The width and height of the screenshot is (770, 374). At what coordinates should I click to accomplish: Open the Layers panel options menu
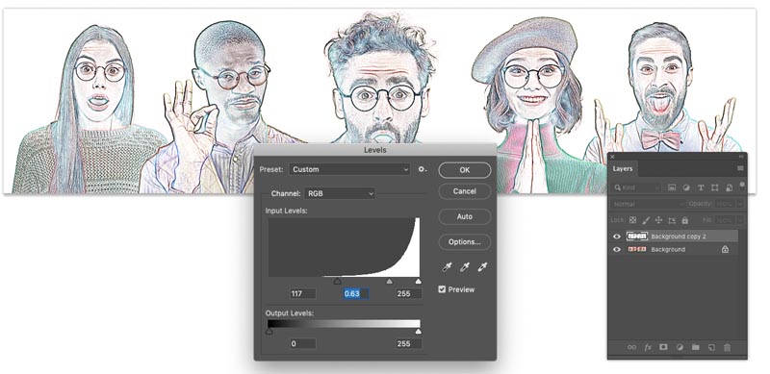coord(740,168)
